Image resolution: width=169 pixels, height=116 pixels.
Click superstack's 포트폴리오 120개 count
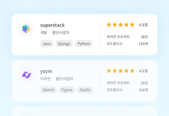point(143,44)
